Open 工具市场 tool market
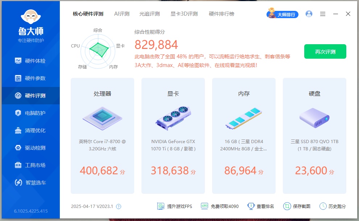Viewport: 359px width, 221px height. click(30, 165)
